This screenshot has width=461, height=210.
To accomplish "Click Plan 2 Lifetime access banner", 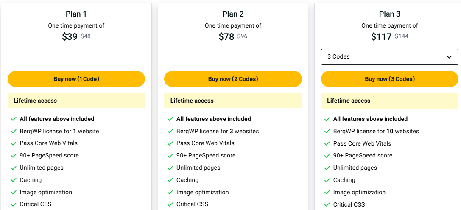I will point(233,101).
